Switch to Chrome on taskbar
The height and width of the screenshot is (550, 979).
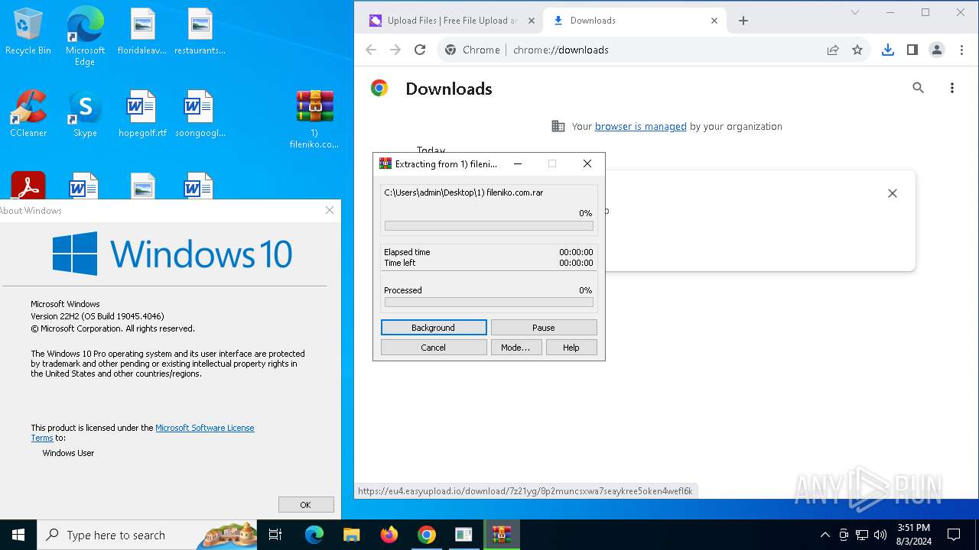(x=426, y=535)
